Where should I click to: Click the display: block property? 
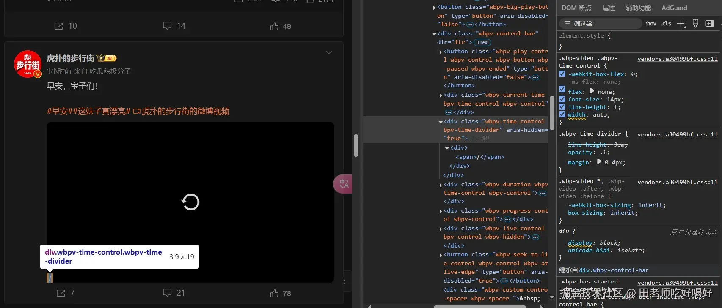click(594, 243)
